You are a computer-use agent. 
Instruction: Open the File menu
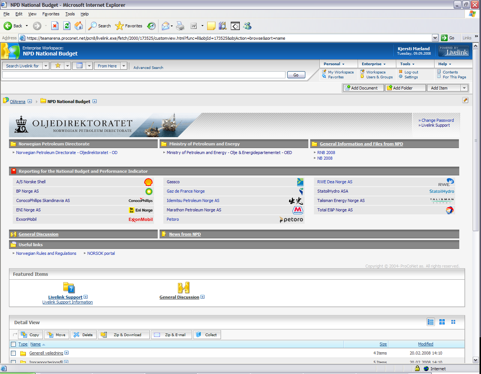6,14
